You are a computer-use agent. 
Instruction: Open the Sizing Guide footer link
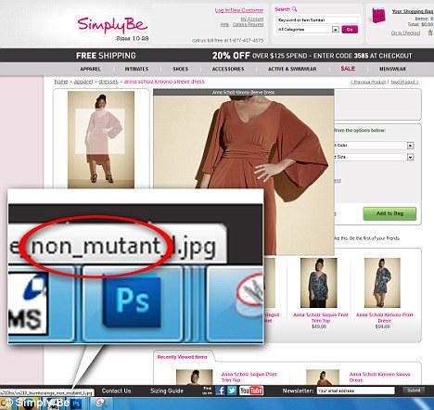(167, 391)
